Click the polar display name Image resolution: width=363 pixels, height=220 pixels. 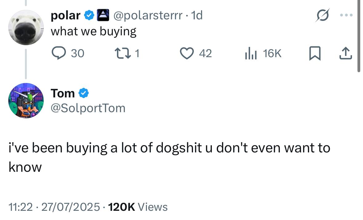pyautogui.click(x=66, y=15)
